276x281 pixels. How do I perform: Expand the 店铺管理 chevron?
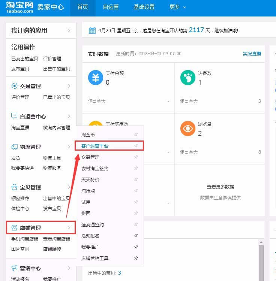point(69,227)
